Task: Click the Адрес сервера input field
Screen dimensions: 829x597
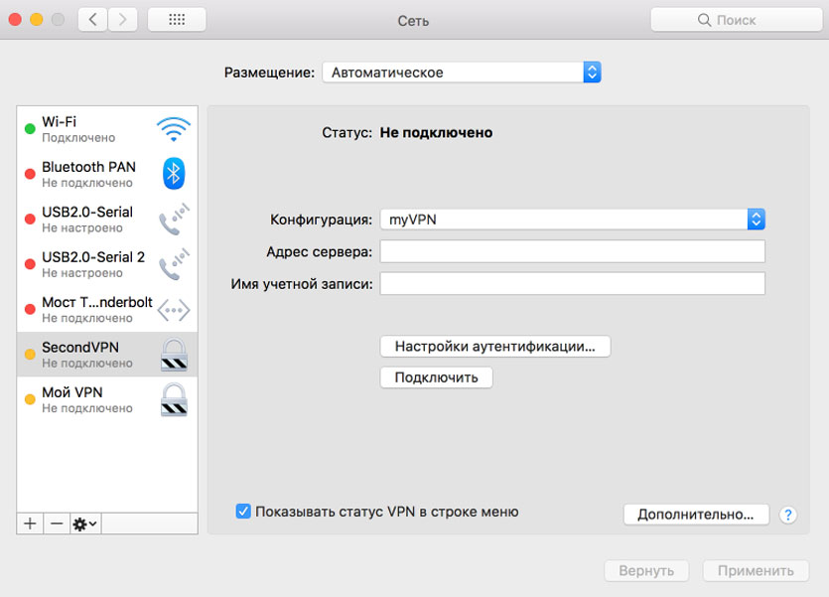Action: pyautogui.click(x=572, y=251)
